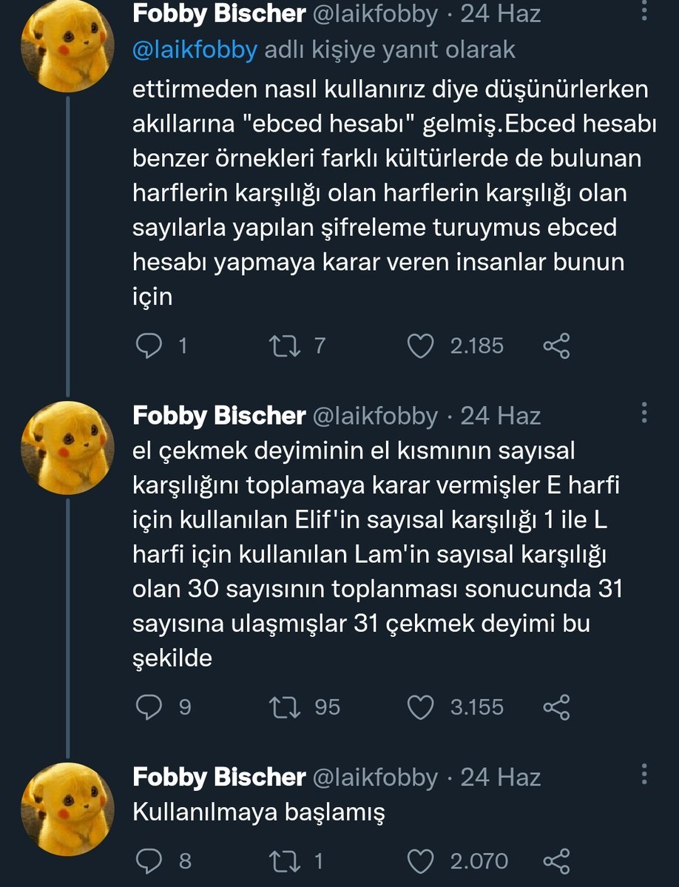Like the tweet showing 2.185 likes
Viewport: 679px width, 887px height.
(x=421, y=345)
